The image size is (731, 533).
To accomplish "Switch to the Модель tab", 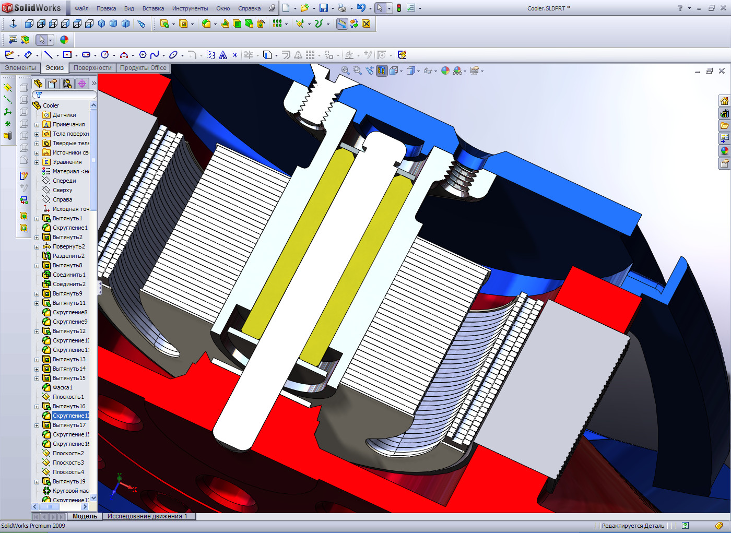I will click(85, 516).
